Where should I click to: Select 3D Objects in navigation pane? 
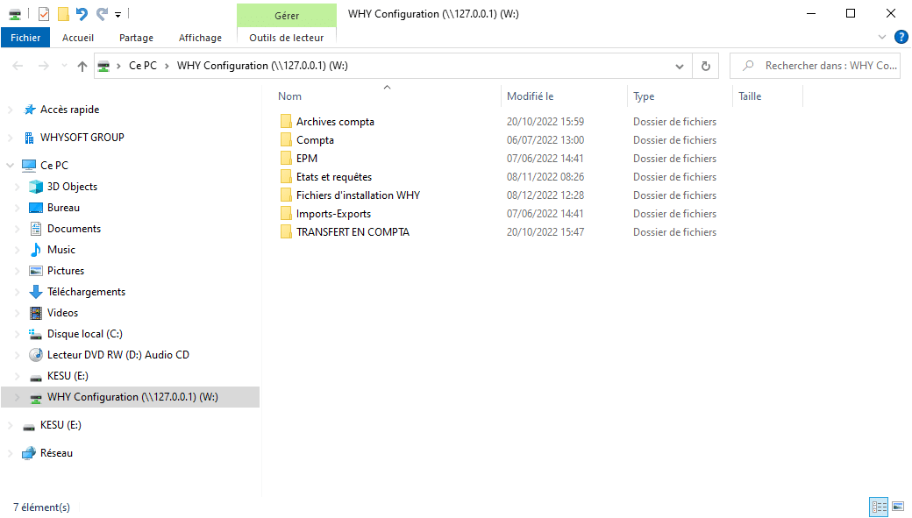point(72,187)
